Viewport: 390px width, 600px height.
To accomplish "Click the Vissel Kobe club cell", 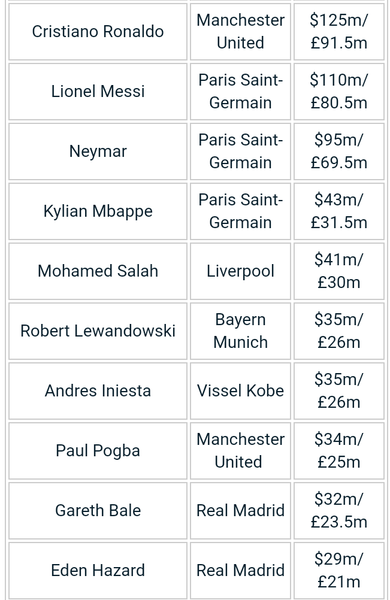I will pyautogui.click(x=240, y=390).
